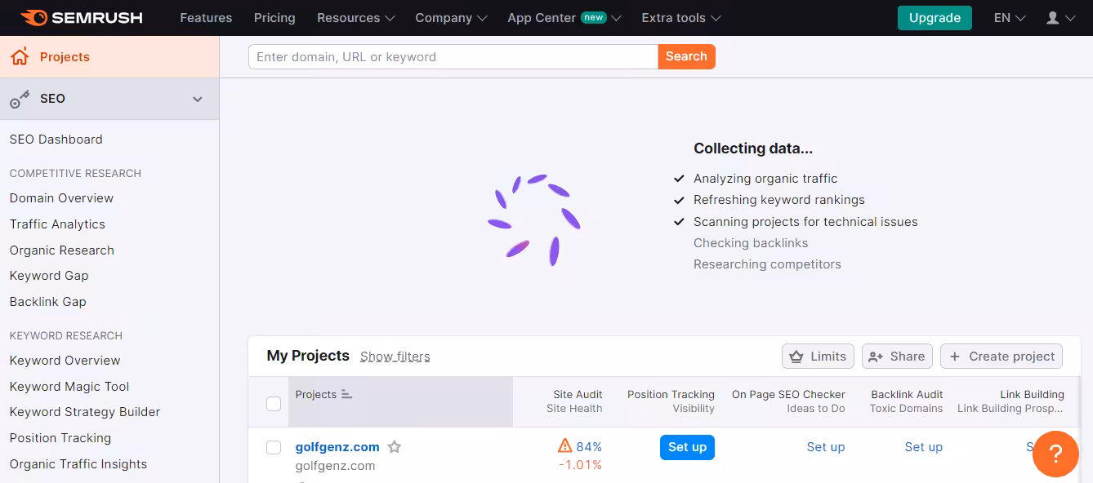Click the Position Tracking Visibility column header

[x=671, y=401]
